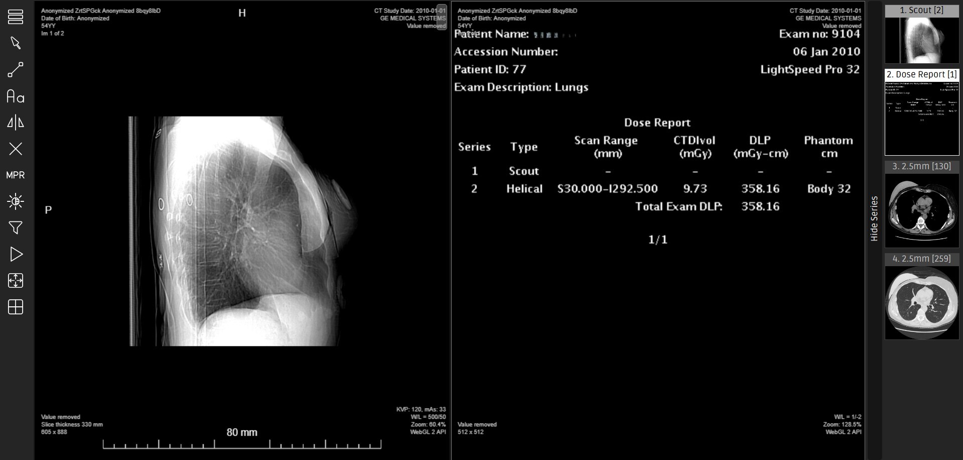Open MPR reconstruction mode
The width and height of the screenshot is (963, 460).
pos(16,175)
